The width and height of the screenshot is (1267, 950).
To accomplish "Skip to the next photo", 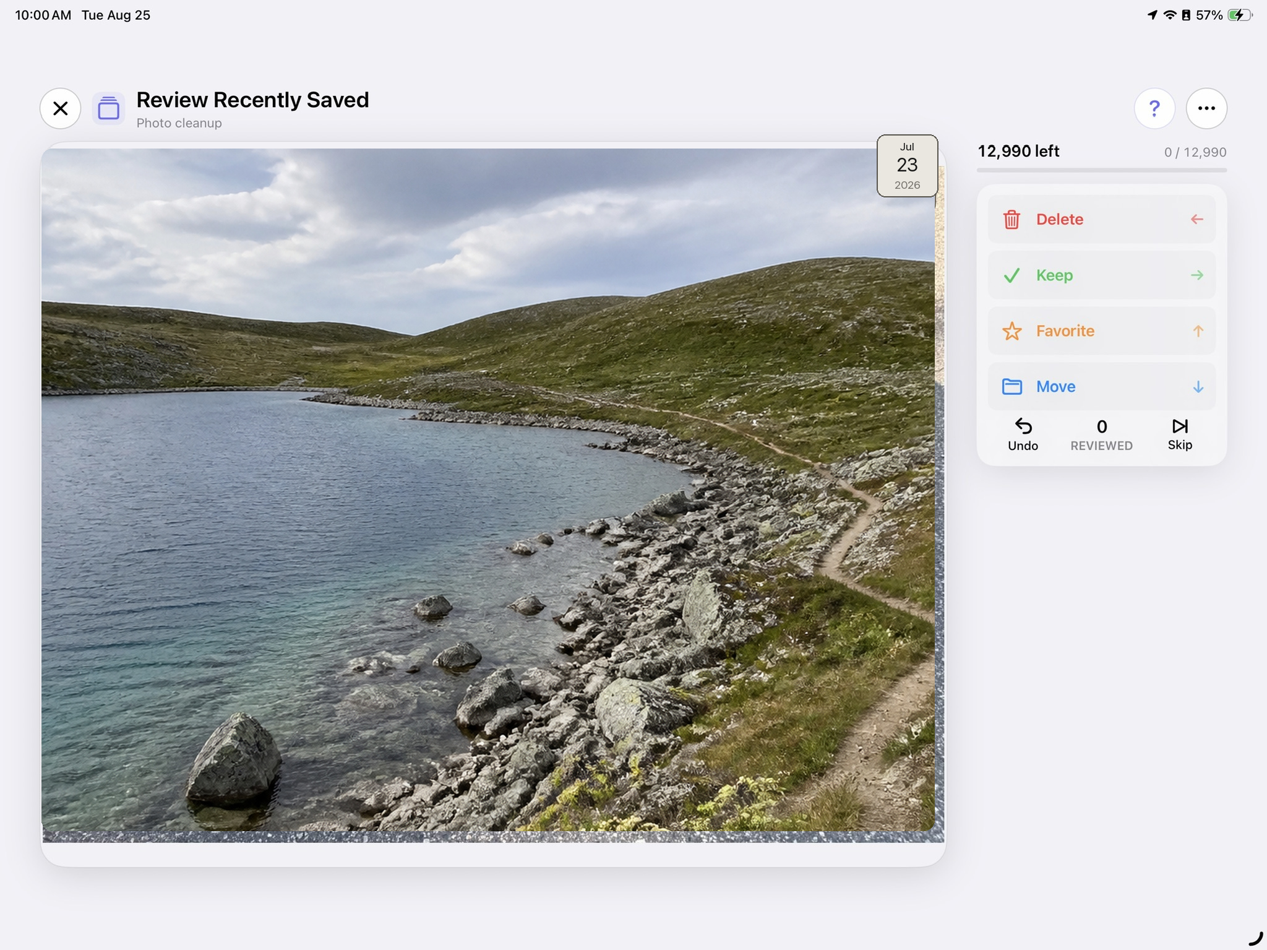I will [x=1180, y=435].
